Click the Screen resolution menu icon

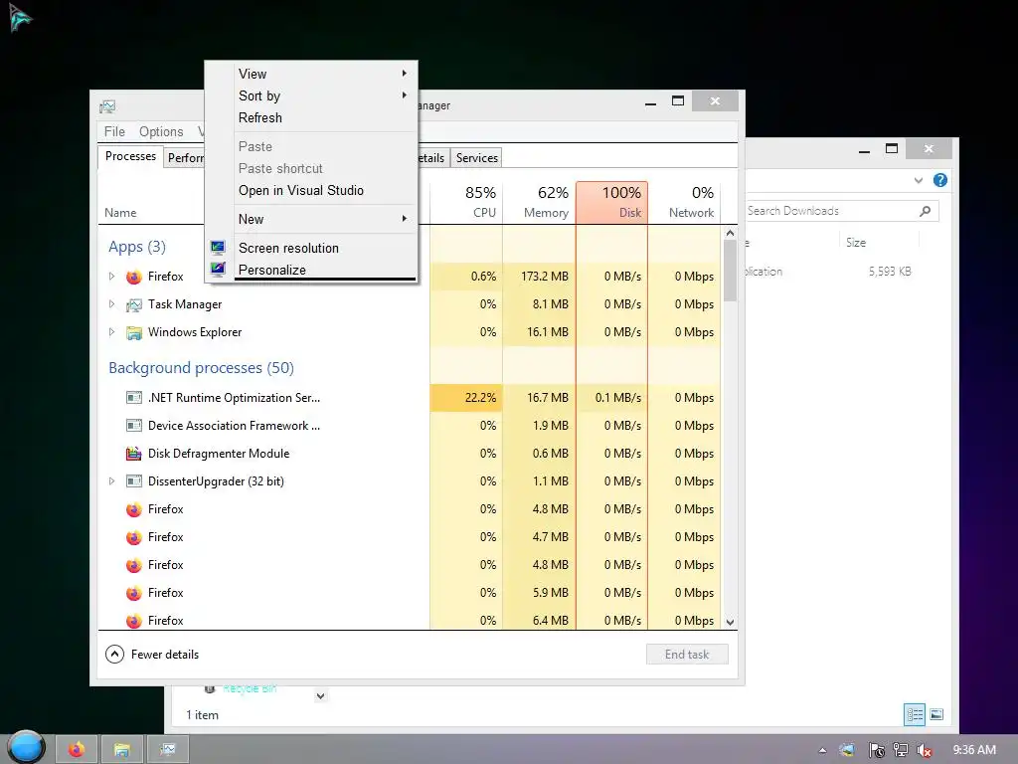point(218,248)
